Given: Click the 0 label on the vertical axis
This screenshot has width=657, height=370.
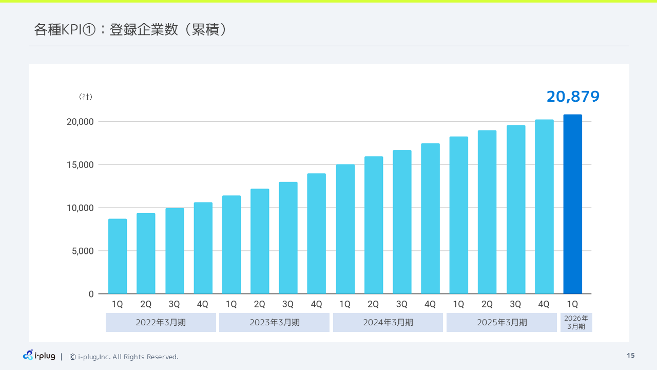Looking at the screenshot, I should coord(91,294).
